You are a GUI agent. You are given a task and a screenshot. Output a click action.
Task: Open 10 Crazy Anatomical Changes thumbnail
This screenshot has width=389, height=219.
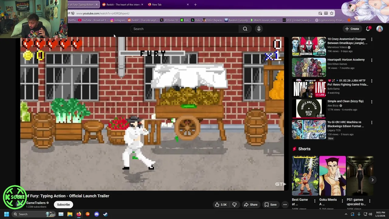click(x=309, y=47)
